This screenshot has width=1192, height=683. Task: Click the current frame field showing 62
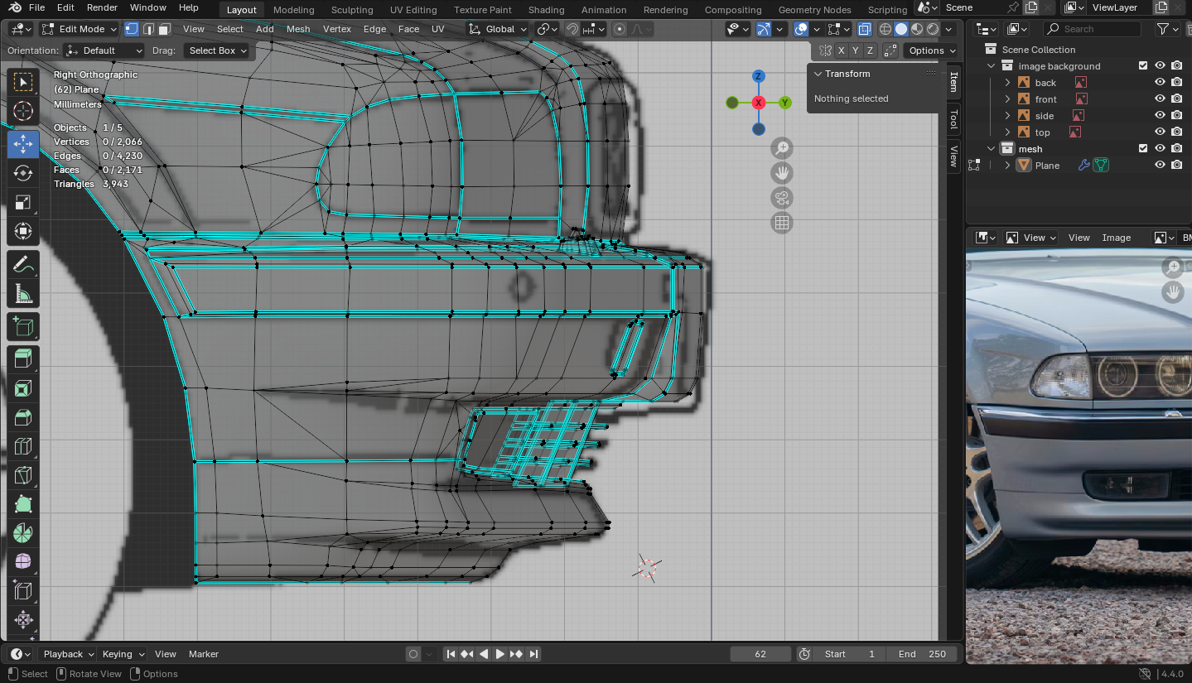coord(760,654)
